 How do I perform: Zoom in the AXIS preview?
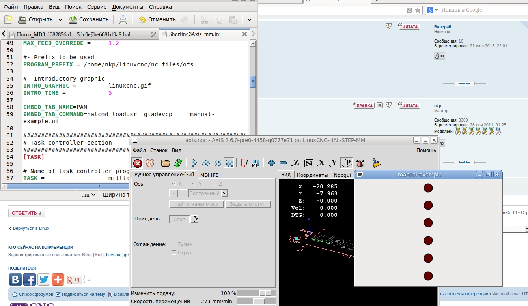(x=271, y=163)
